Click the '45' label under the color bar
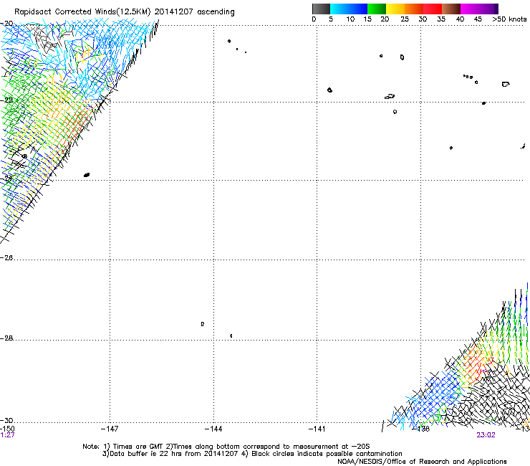This screenshot has height=466, width=530. click(478, 19)
